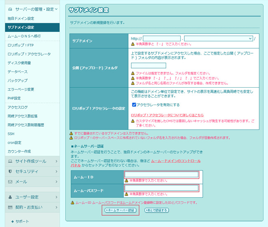Focus the 公開（アップロード）フォルダ text box
Screen dimensions: 268x227
pyautogui.click(x=148, y=65)
